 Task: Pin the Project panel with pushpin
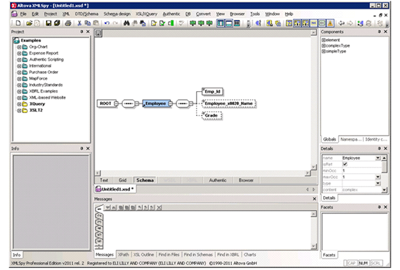81,31
